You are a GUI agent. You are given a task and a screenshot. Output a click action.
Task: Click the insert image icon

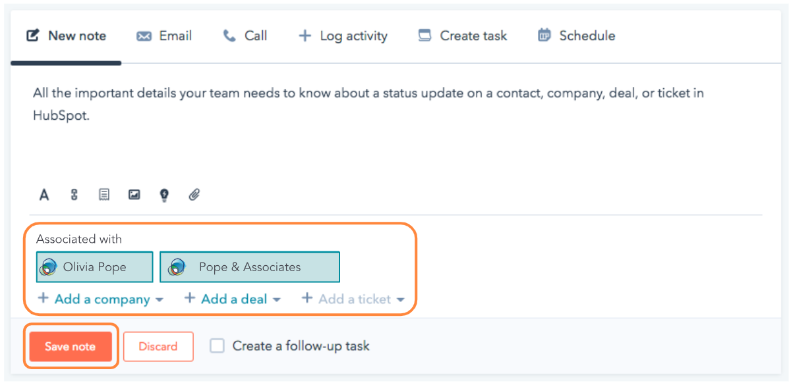(x=134, y=194)
